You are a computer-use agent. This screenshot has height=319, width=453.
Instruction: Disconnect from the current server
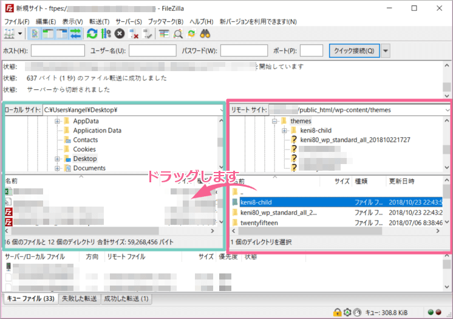point(134,34)
